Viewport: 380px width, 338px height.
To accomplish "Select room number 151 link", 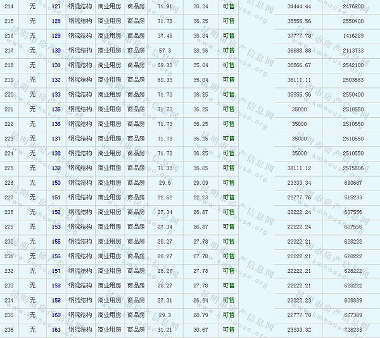I will (56, 197).
